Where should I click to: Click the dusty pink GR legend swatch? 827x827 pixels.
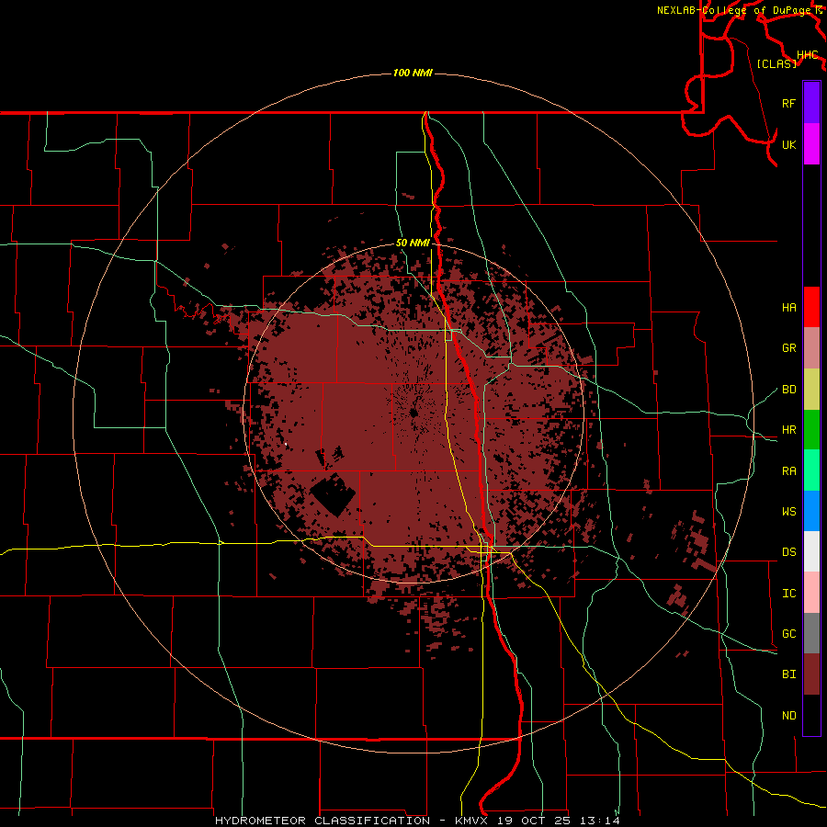coord(811,347)
